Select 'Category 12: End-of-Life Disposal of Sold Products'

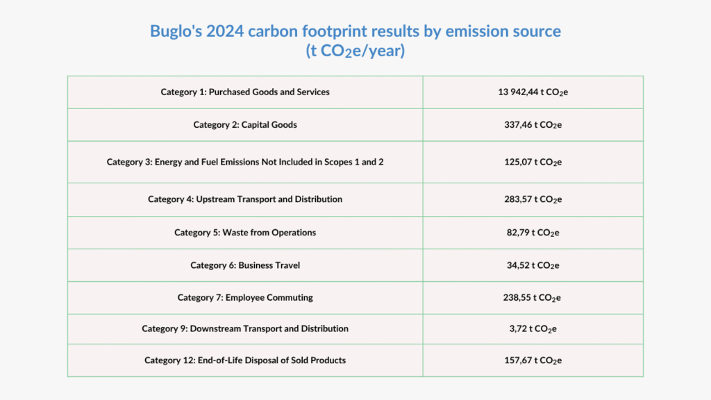(x=245, y=360)
